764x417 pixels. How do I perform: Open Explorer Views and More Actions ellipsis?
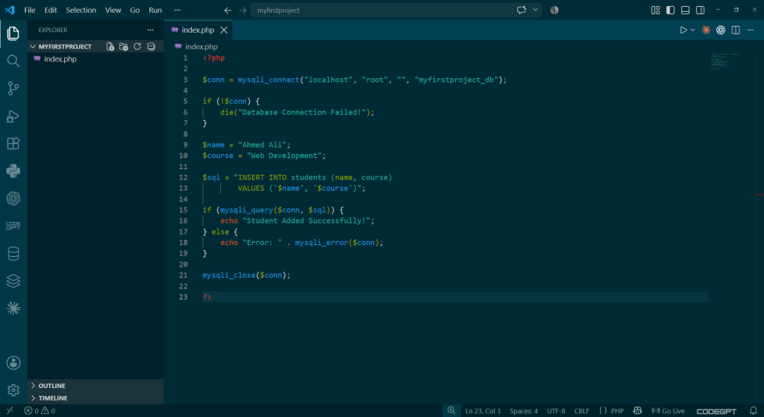pyautogui.click(x=150, y=30)
